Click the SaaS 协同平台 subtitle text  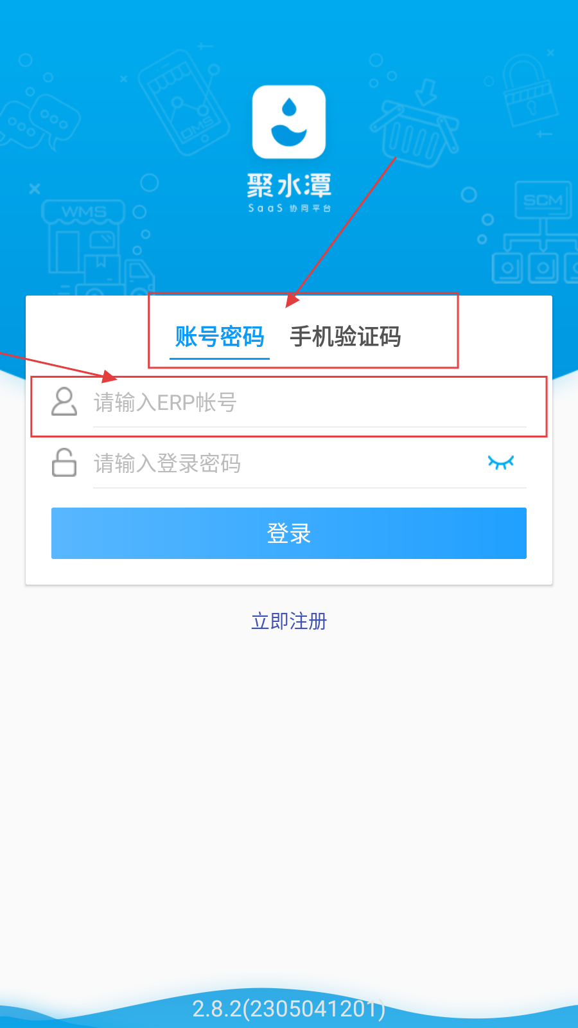pyautogui.click(x=289, y=208)
